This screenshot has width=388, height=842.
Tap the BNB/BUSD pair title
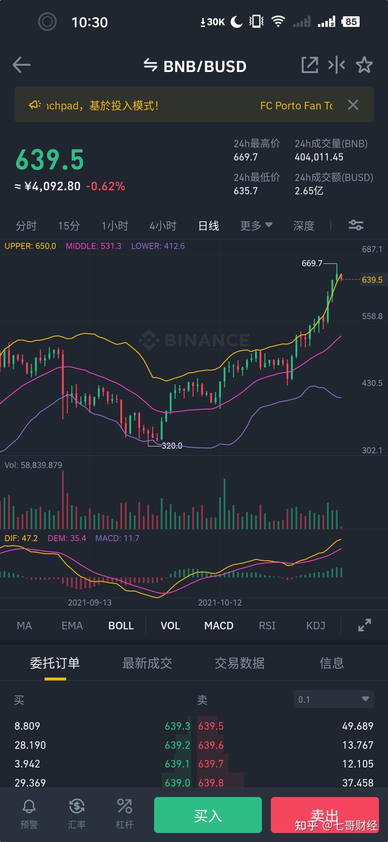pyautogui.click(x=205, y=66)
